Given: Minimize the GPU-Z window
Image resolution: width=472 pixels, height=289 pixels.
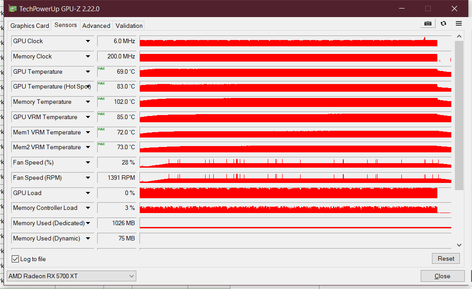Looking at the screenshot, I should (x=401, y=9).
